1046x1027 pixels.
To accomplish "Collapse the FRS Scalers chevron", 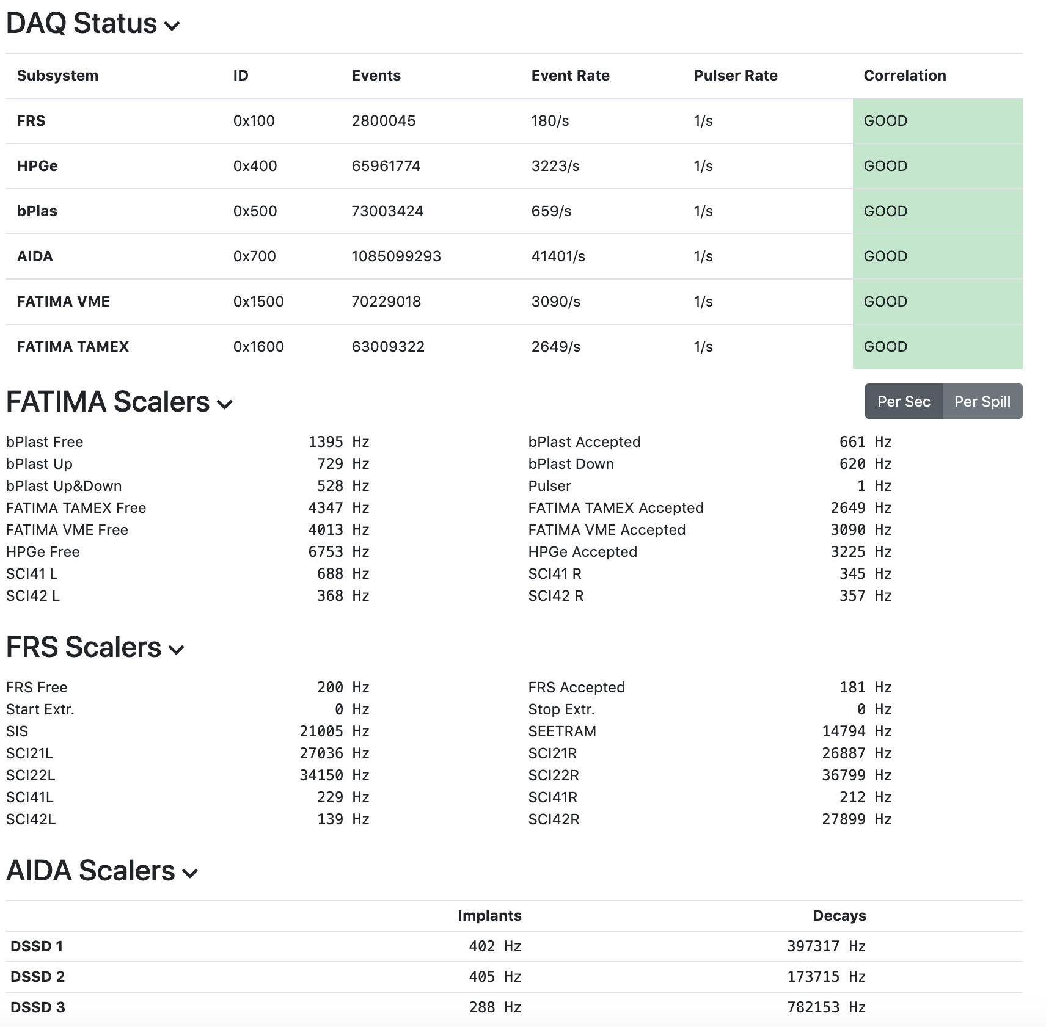I will 176,650.
